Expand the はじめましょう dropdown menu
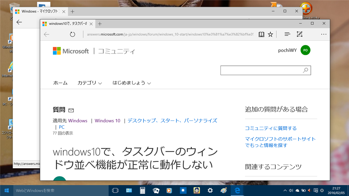The width and height of the screenshot is (349, 196). [132, 83]
